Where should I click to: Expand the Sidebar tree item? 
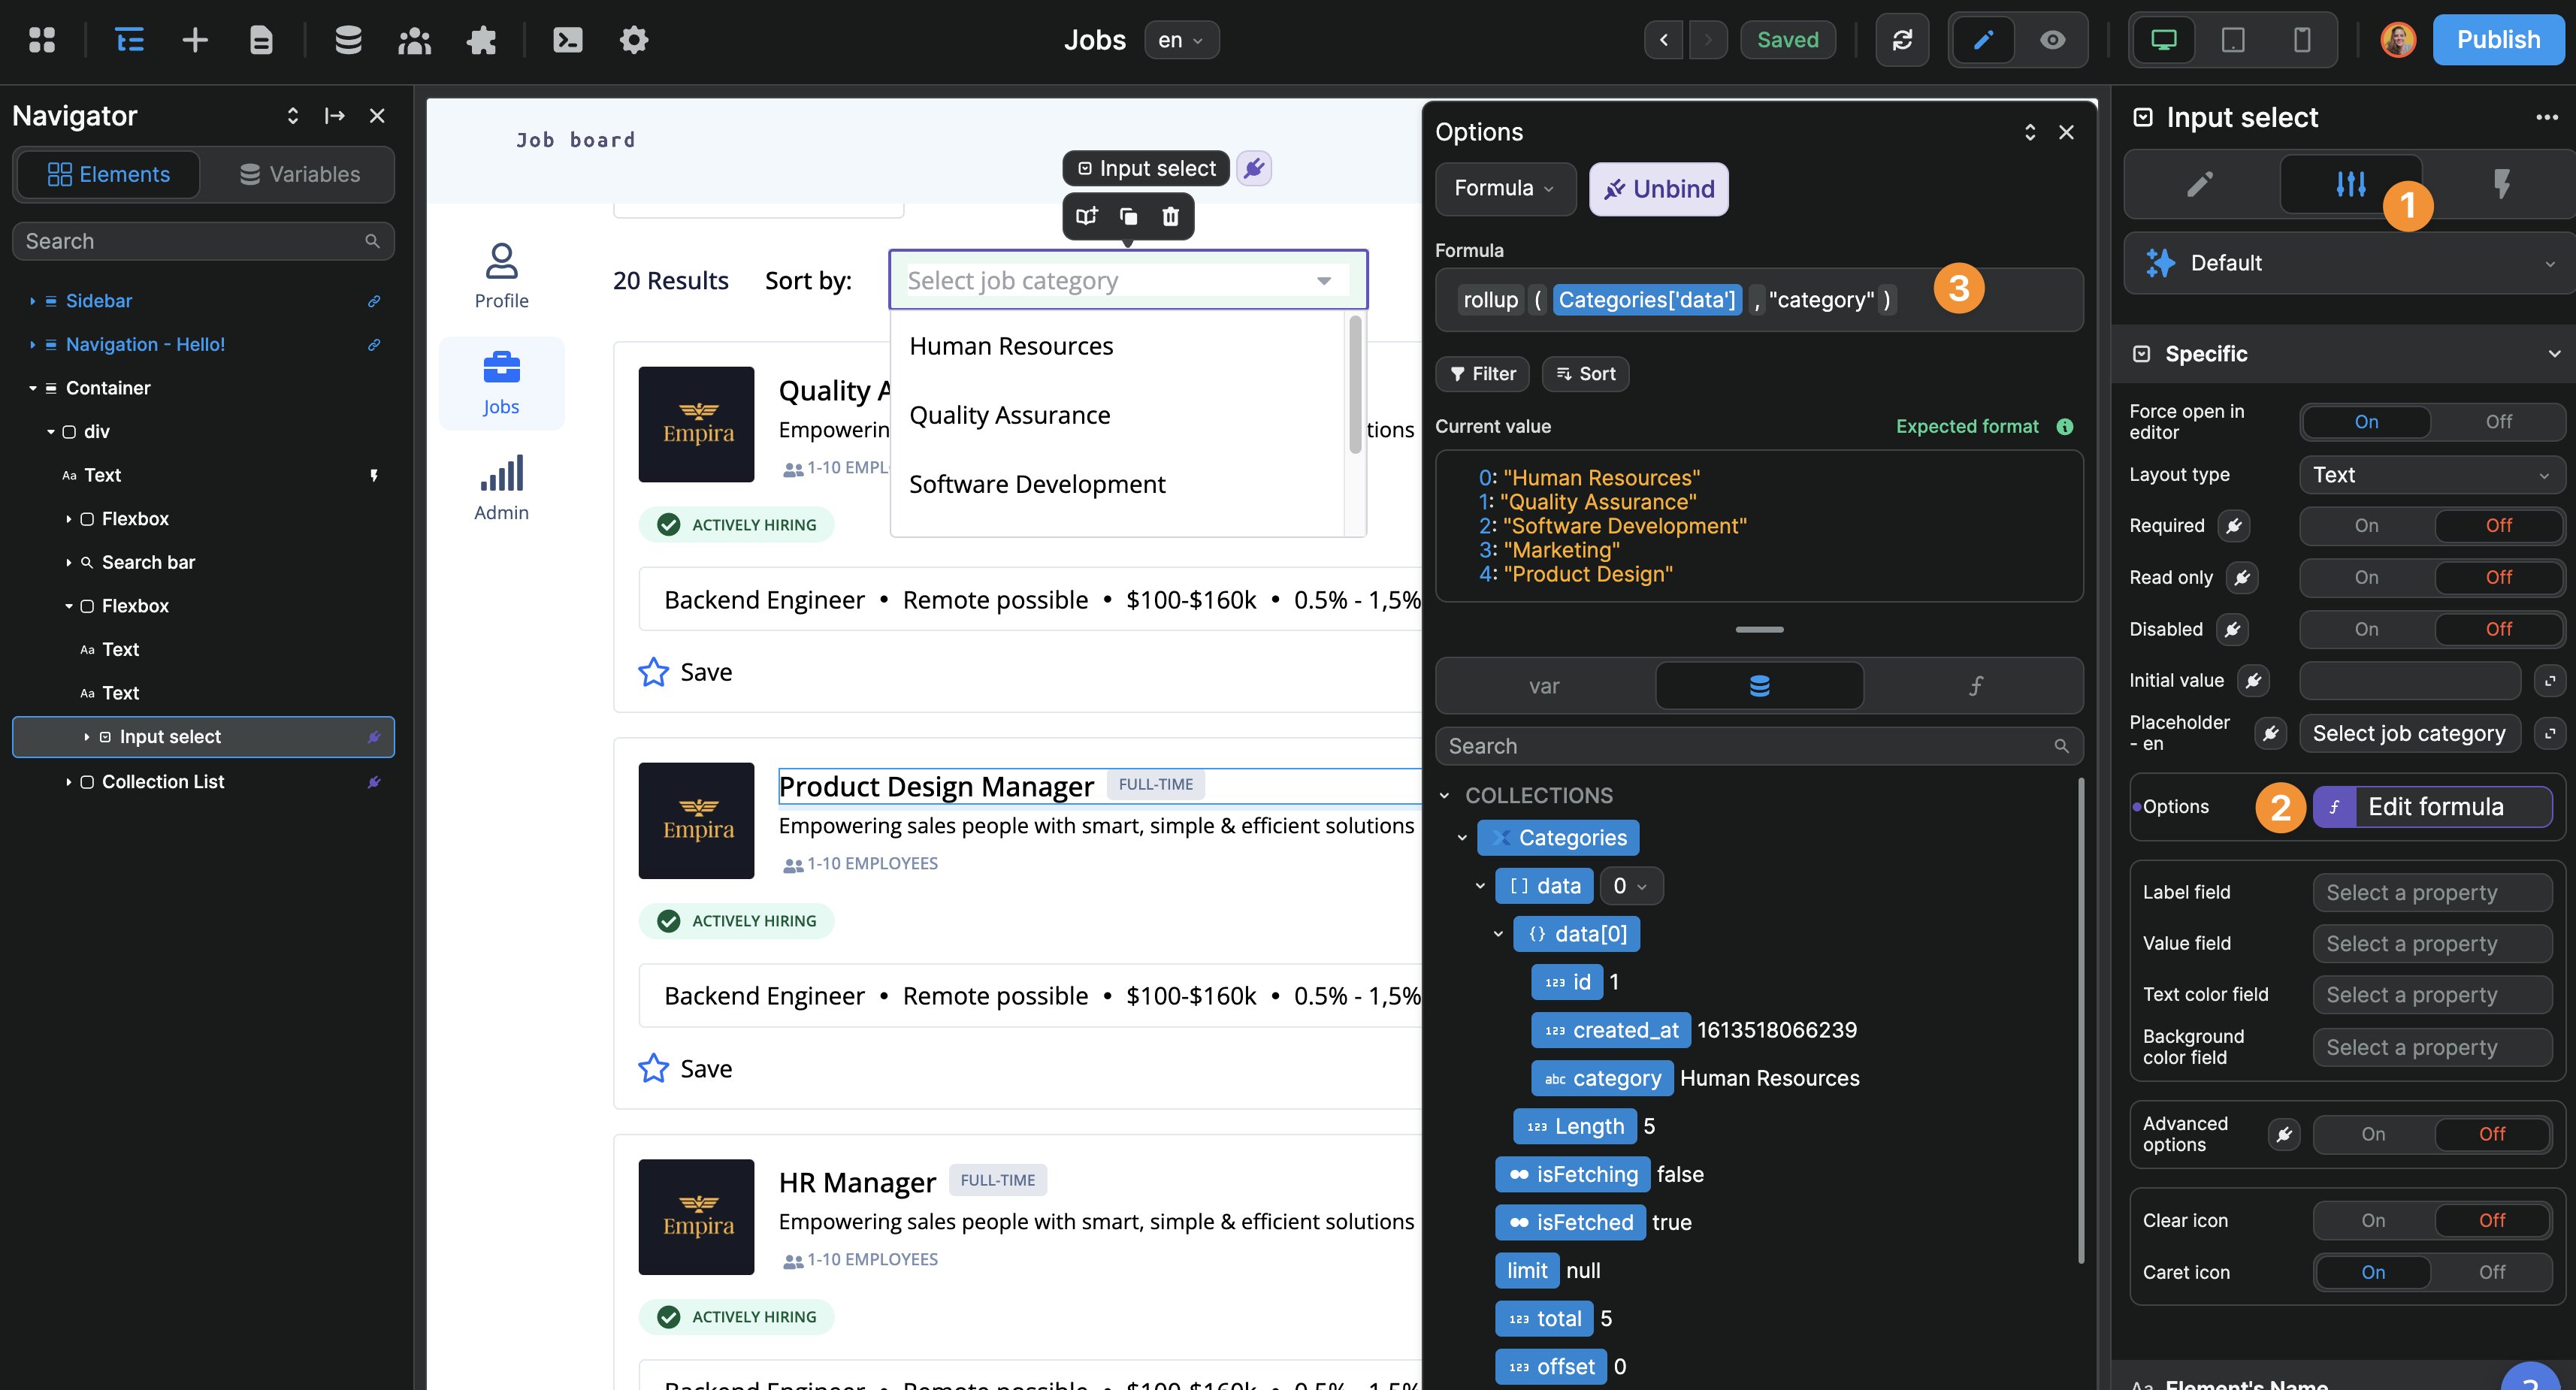coord(32,301)
